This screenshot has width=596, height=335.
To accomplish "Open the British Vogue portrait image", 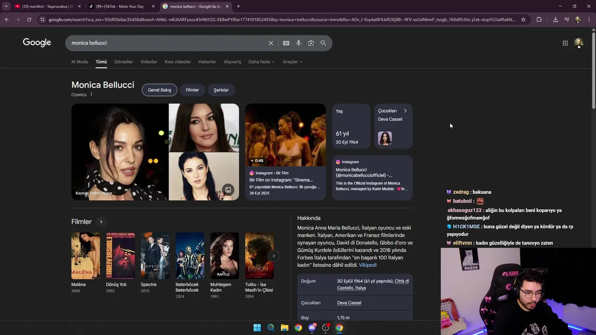I will point(120,152).
